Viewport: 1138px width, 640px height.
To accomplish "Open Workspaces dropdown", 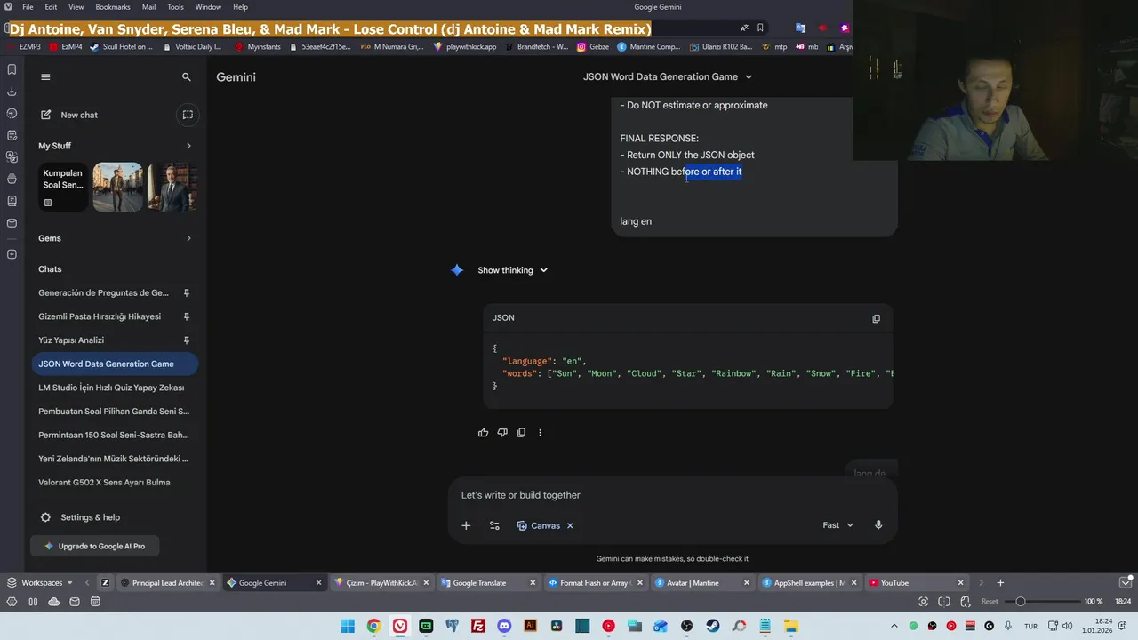I will click(41, 583).
